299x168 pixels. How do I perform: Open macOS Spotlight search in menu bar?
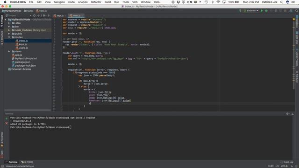(x=281, y=2)
